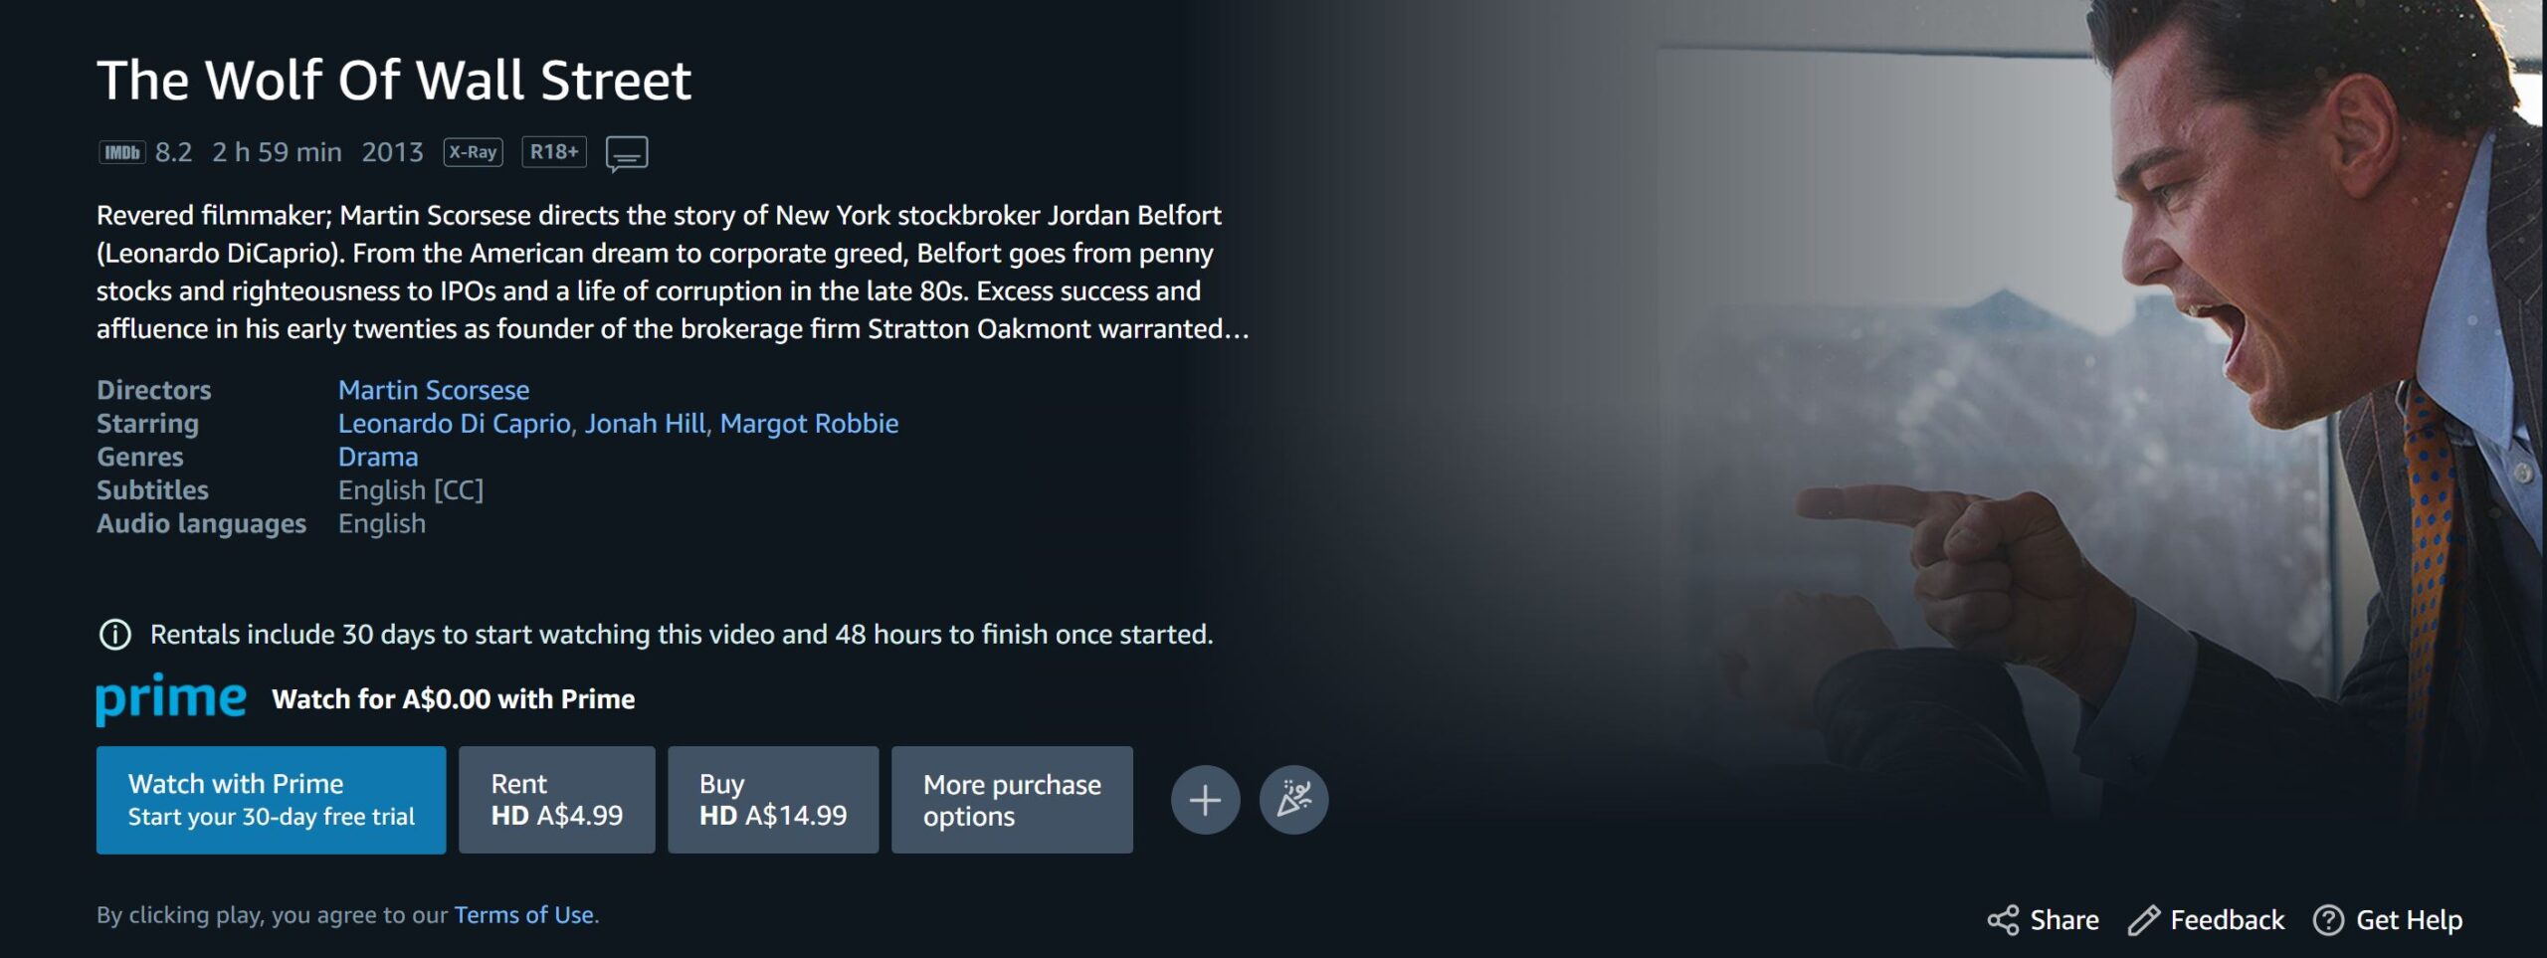Viewport: 2547px width, 958px height.
Task: Open Martin Scorsese director link
Action: tap(434, 390)
